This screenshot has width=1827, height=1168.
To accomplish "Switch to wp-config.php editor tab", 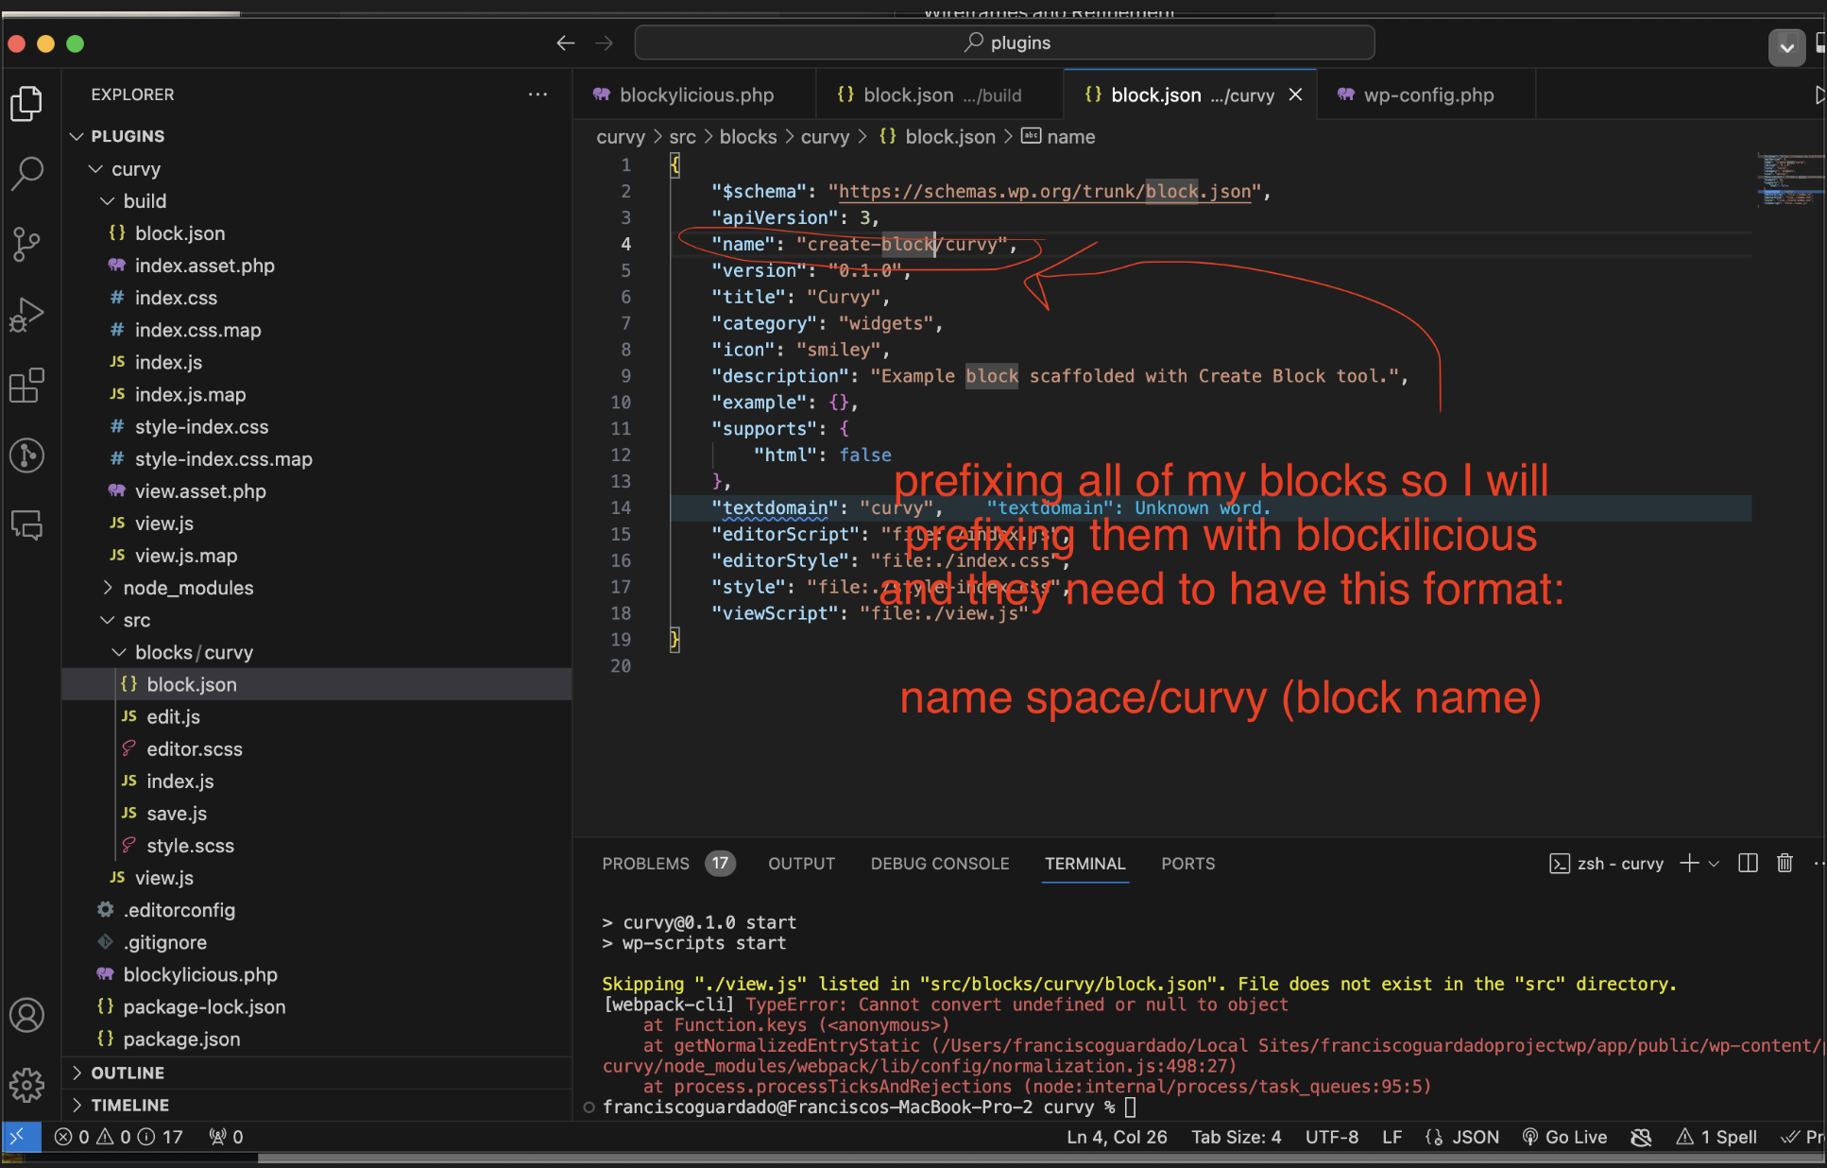I will point(1427,94).
